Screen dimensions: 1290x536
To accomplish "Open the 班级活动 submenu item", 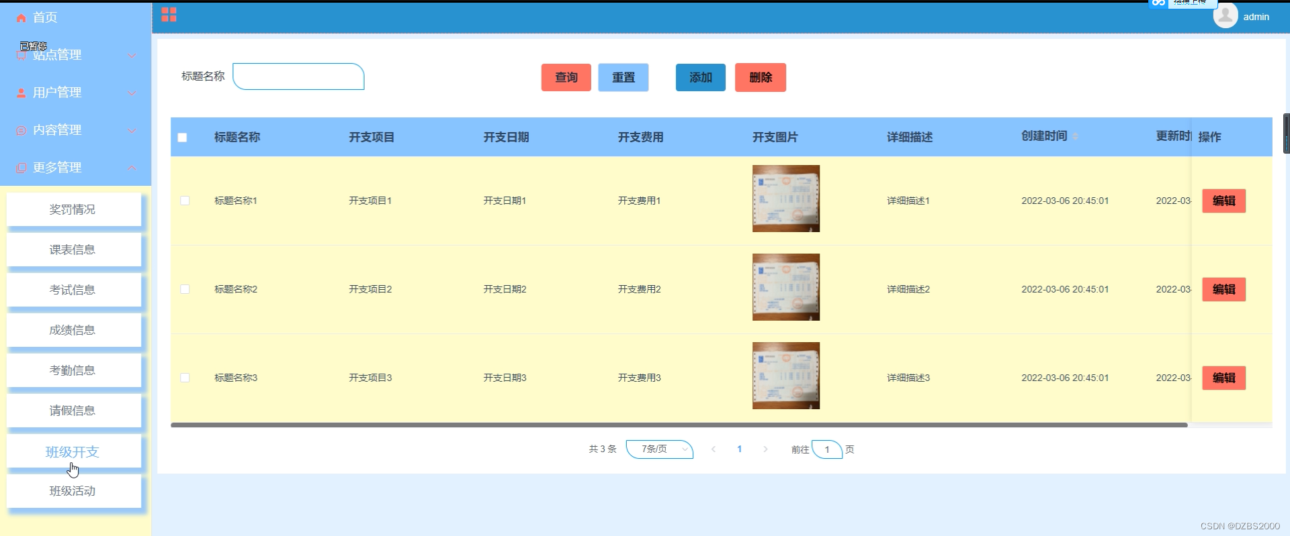I will pos(74,491).
